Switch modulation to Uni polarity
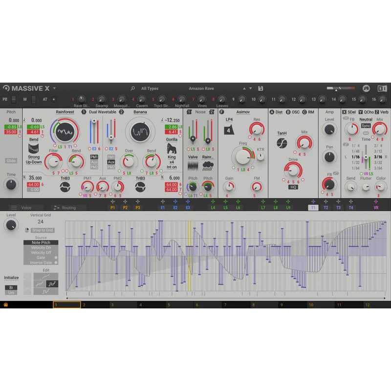This screenshot has height=391, width=391. click(x=11, y=292)
